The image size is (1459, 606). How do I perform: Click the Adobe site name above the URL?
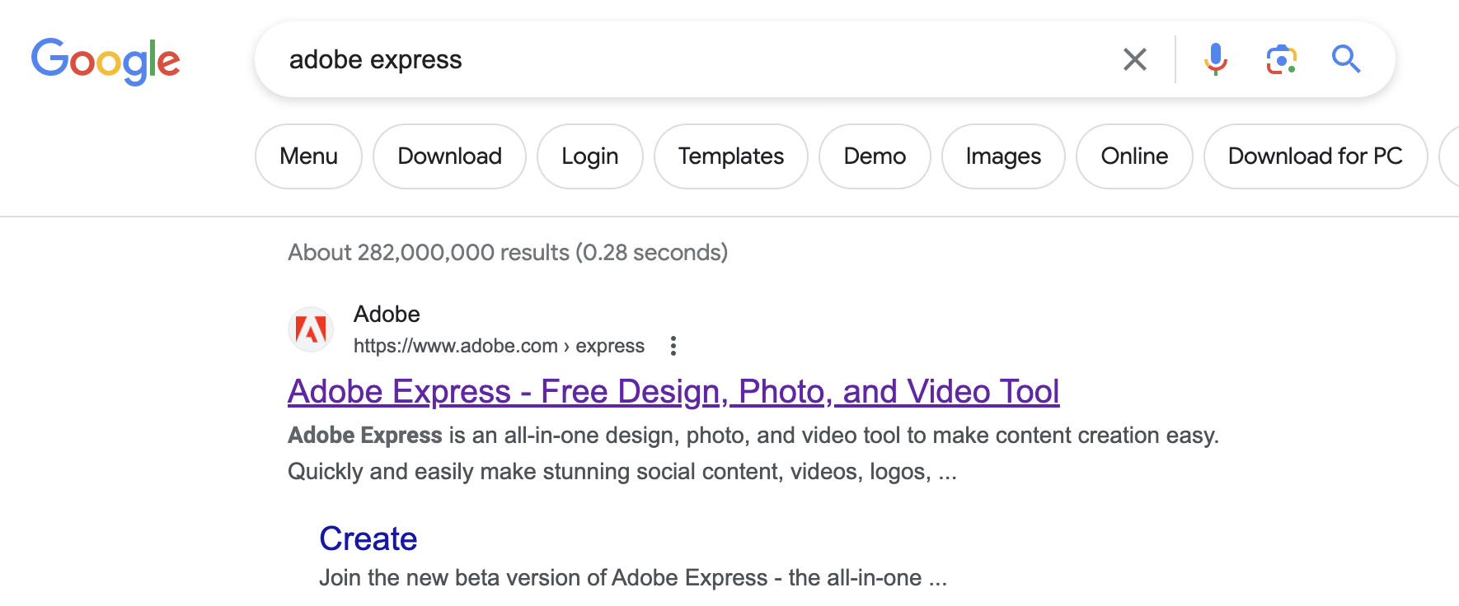387,314
